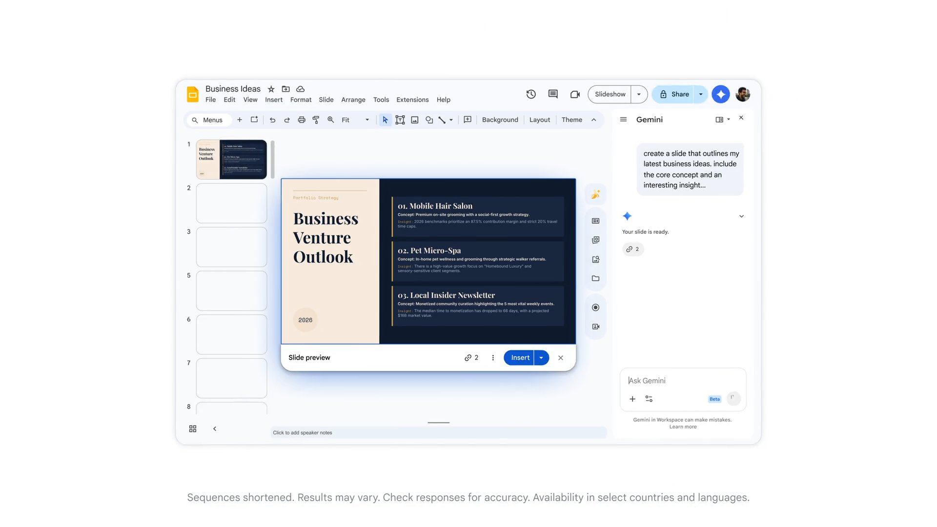
Task: Open Gemini attach plus button
Action: coord(632,399)
